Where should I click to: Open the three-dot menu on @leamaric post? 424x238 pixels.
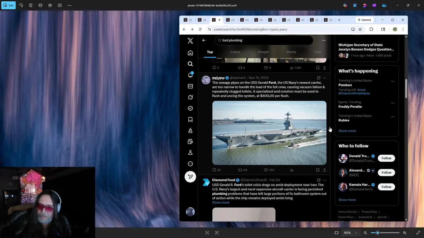pyautogui.click(x=324, y=78)
